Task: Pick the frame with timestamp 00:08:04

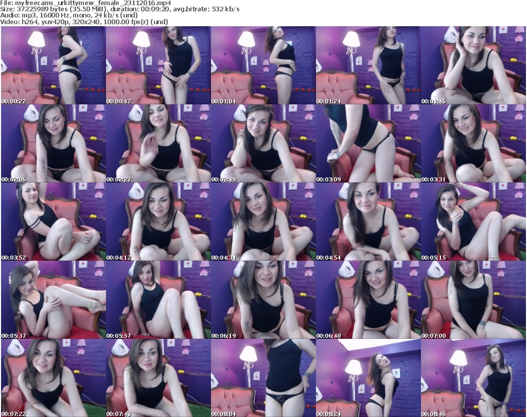Action: (263, 378)
